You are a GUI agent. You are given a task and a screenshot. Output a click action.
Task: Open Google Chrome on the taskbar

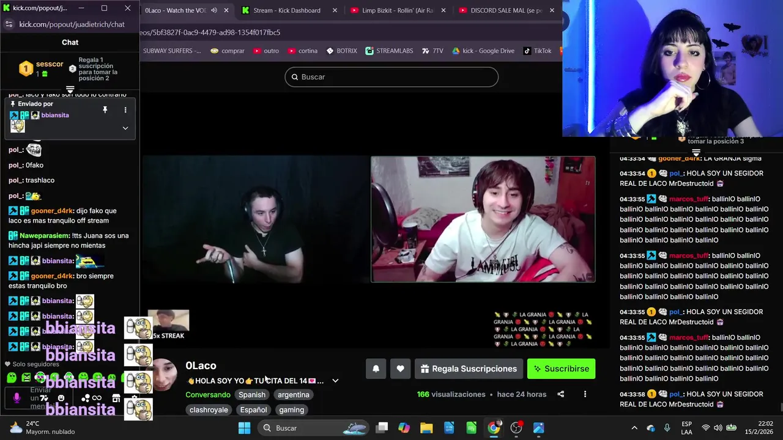click(494, 428)
